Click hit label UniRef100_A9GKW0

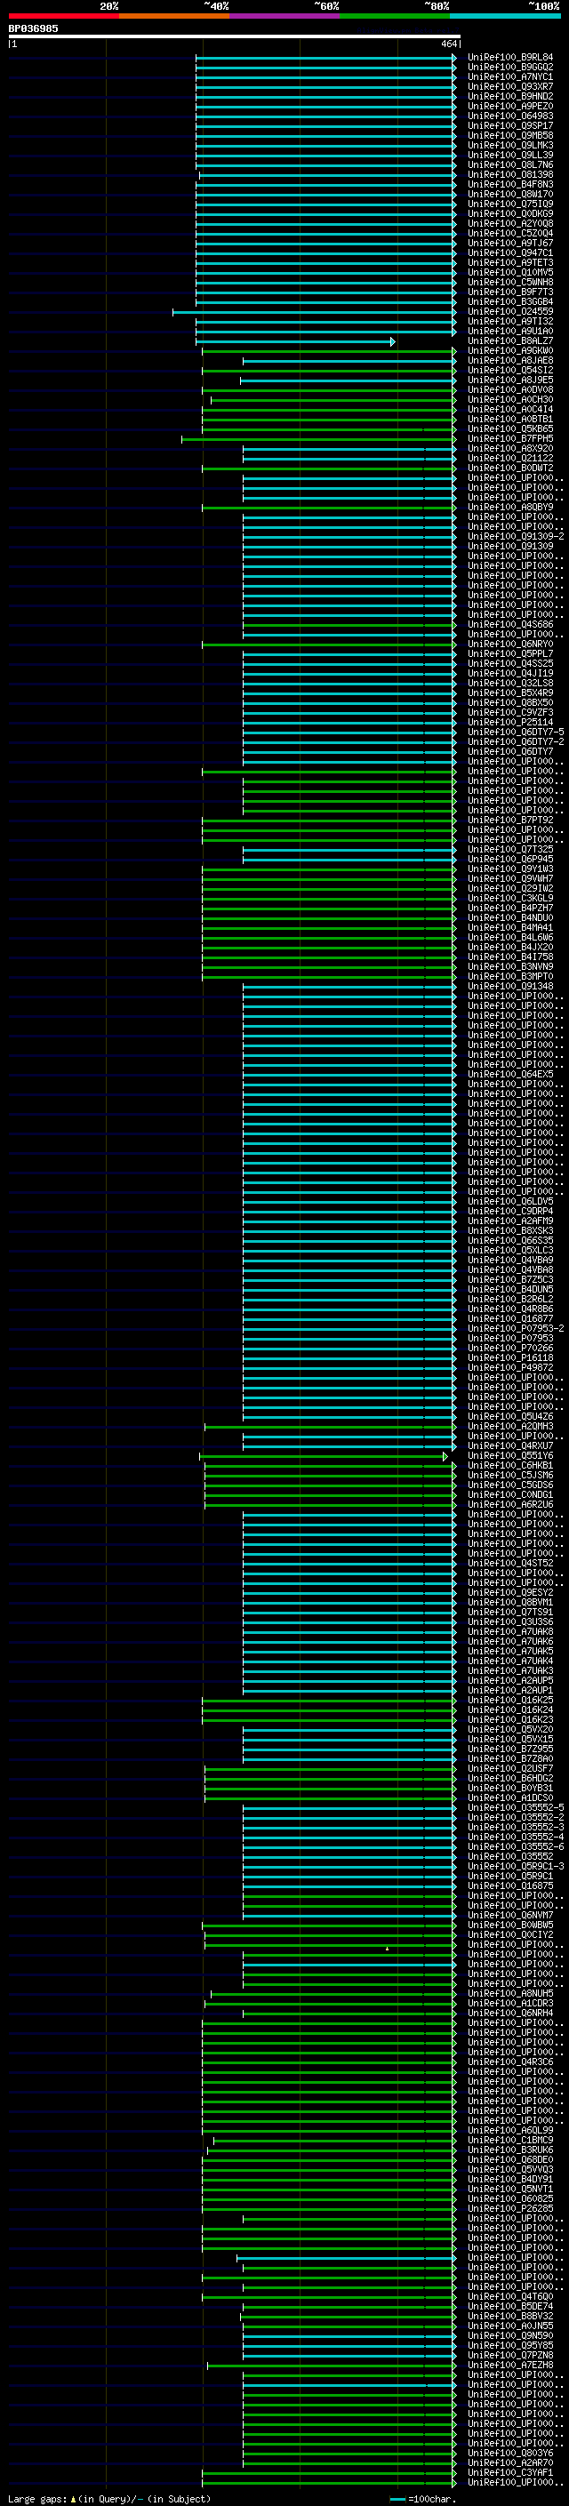(x=510, y=350)
